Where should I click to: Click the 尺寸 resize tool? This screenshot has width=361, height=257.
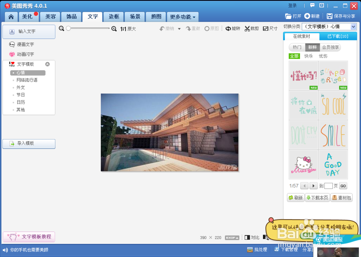[270, 28]
